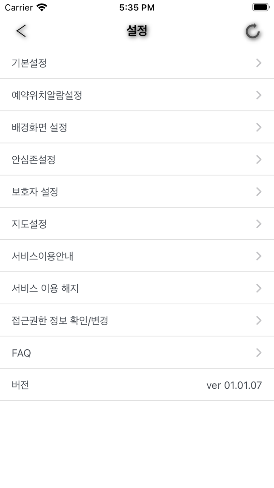Open 지도설정 menu item
The width and height of the screenshot is (274, 488).
point(137,224)
